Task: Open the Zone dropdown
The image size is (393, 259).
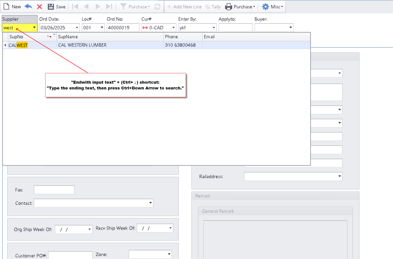Action: (169, 254)
